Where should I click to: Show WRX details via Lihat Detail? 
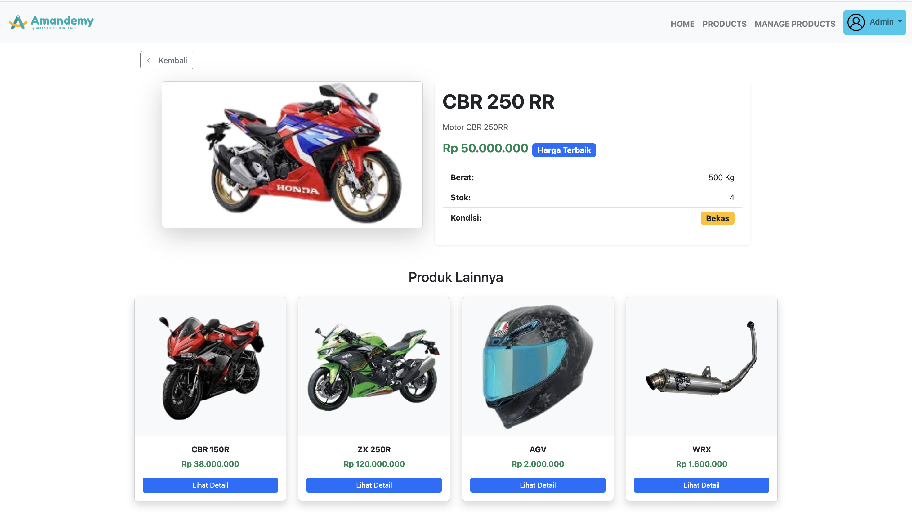pyautogui.click(x=701, y=485)
